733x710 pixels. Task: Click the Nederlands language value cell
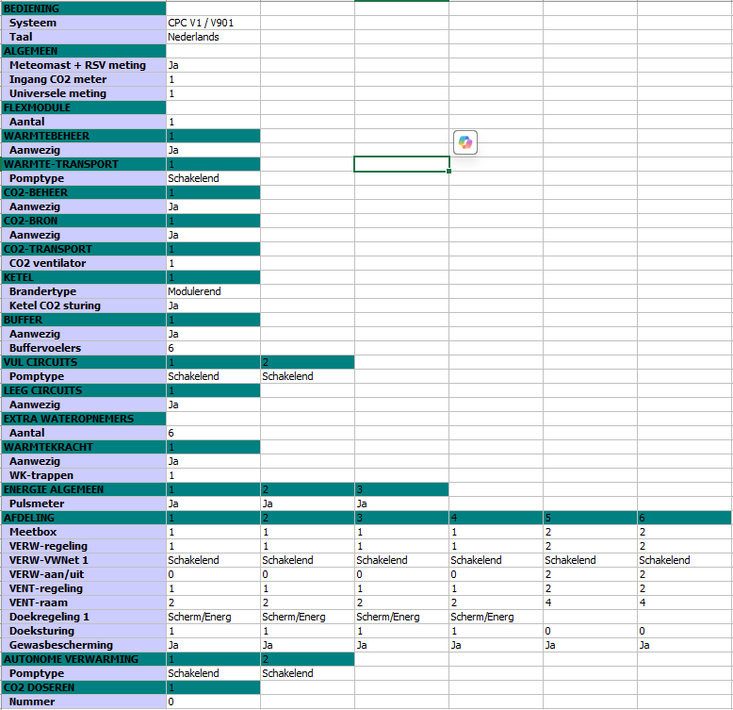(212, 37)
